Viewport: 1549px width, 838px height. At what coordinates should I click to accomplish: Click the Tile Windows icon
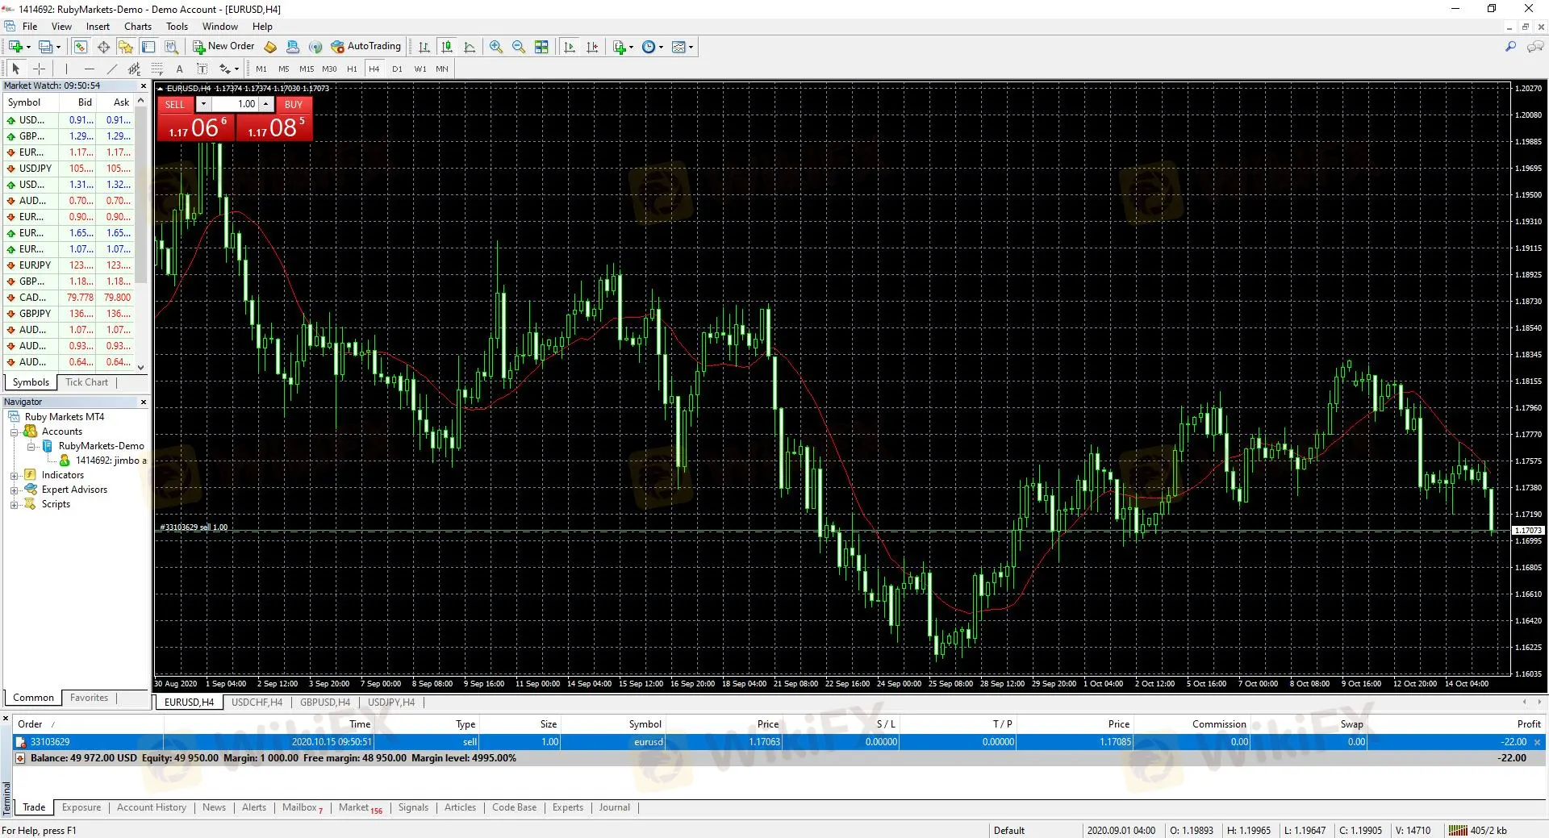click(x=541, y=47)
